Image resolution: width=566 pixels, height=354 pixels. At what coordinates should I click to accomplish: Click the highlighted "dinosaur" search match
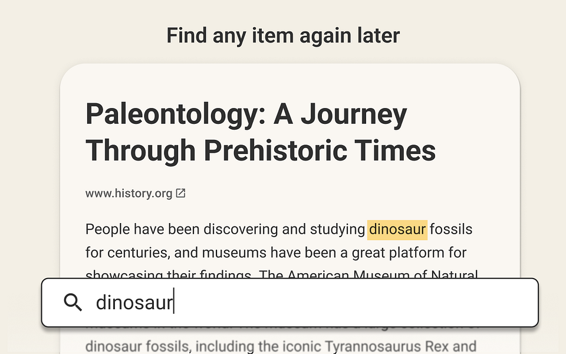tap(397, 229)
